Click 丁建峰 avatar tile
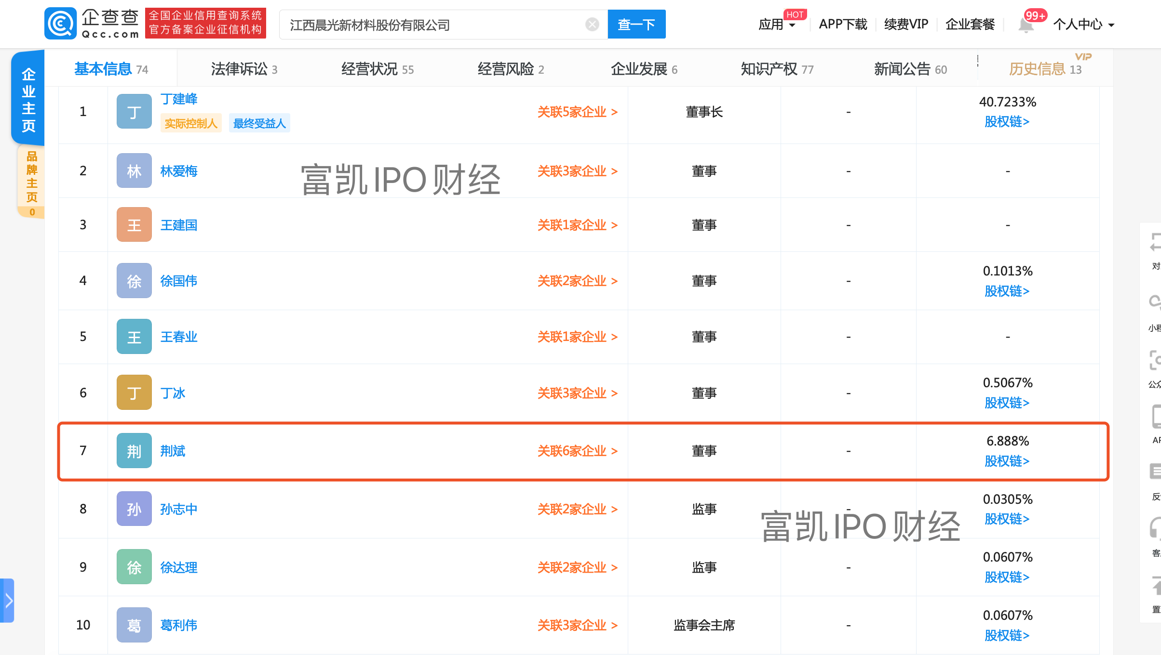 [x=134, y=112]
